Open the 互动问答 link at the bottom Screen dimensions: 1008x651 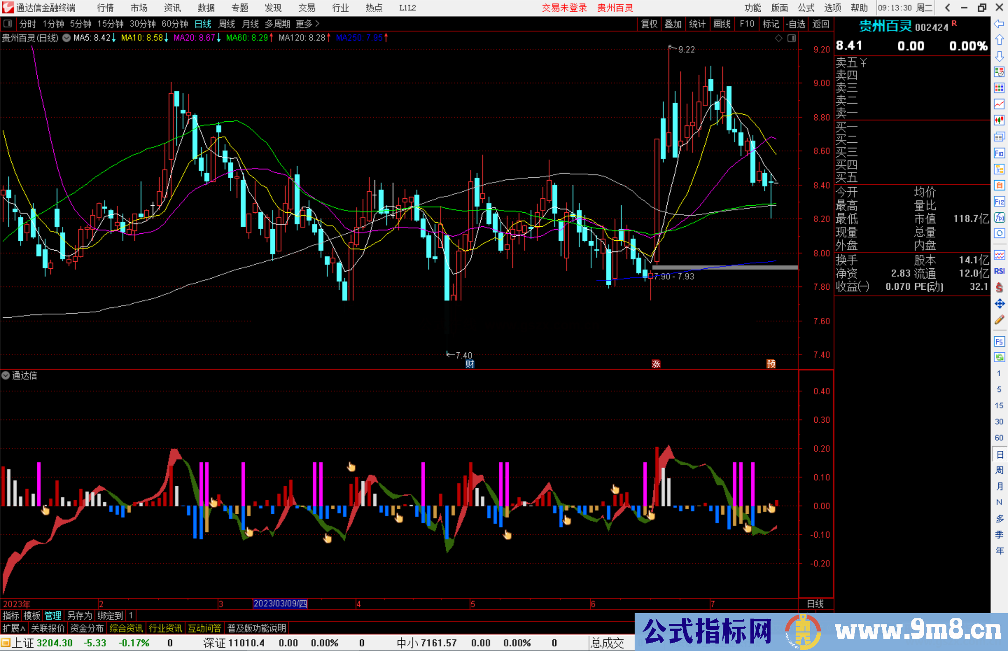point(205,628)
